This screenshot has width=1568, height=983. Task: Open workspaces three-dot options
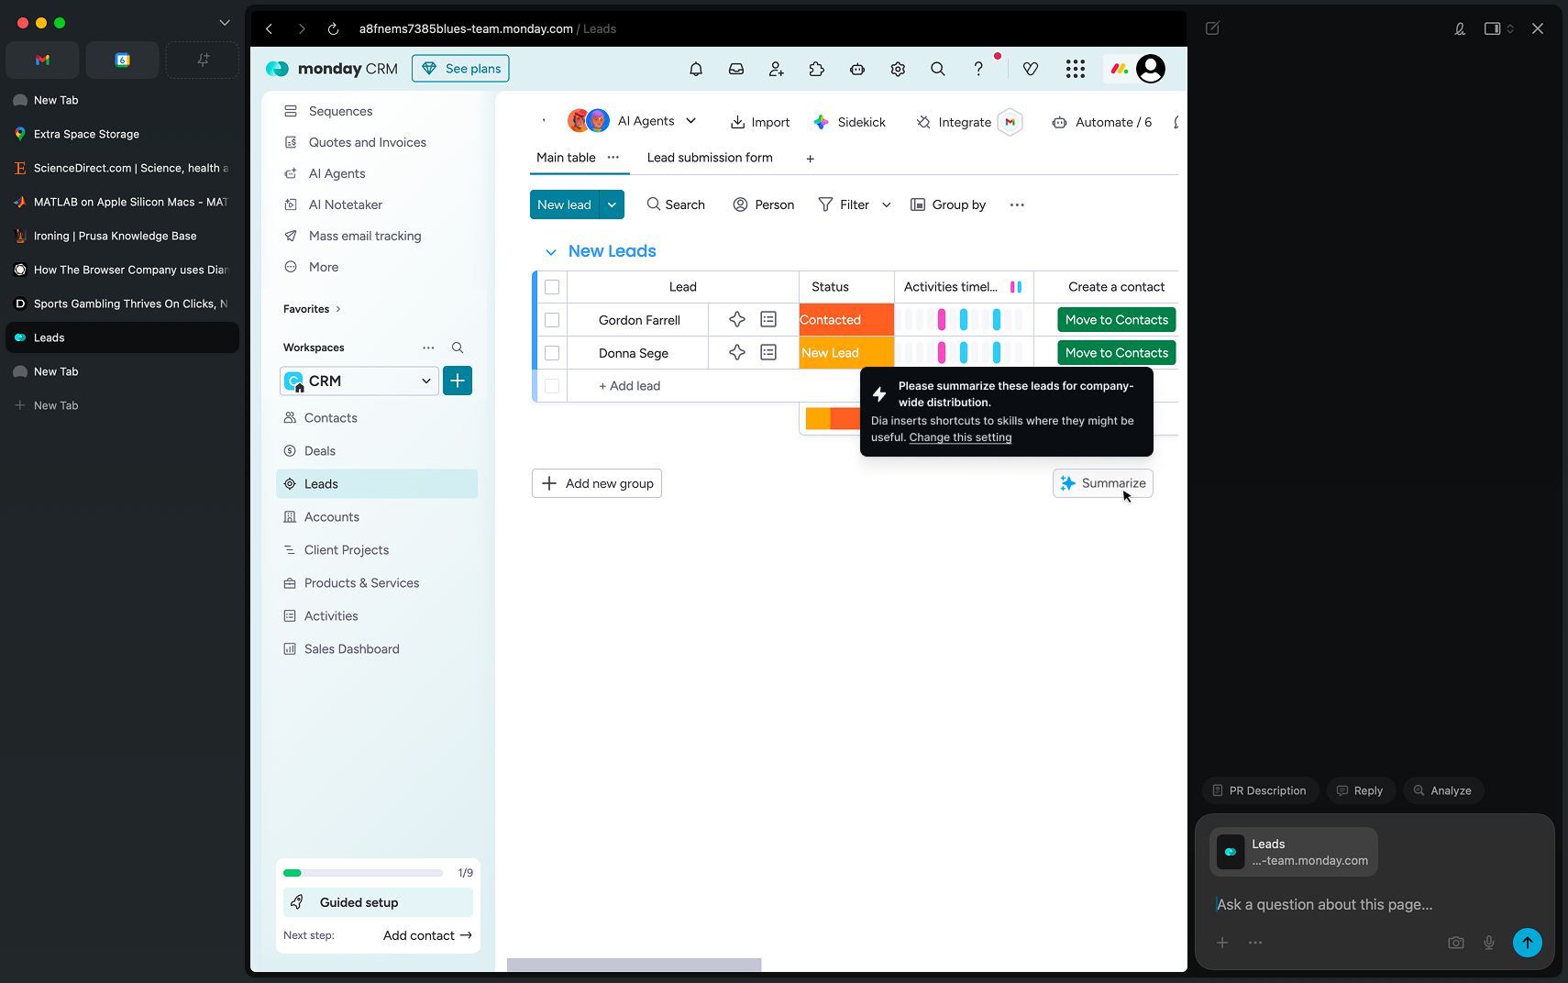(428, 348)
